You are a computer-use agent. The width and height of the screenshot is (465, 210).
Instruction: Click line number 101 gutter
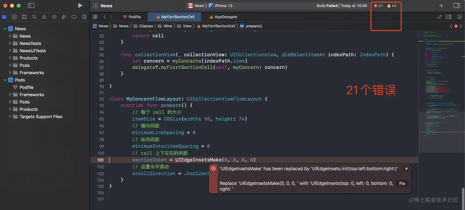pos(100,160)
